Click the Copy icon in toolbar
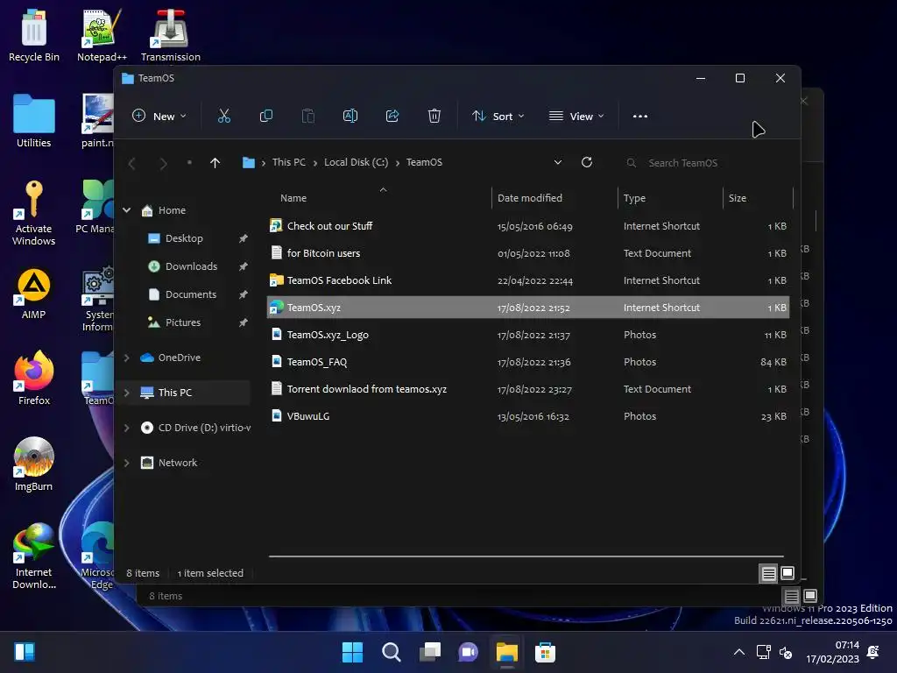Viewport: 897px width, 673px height. point(266,117)
